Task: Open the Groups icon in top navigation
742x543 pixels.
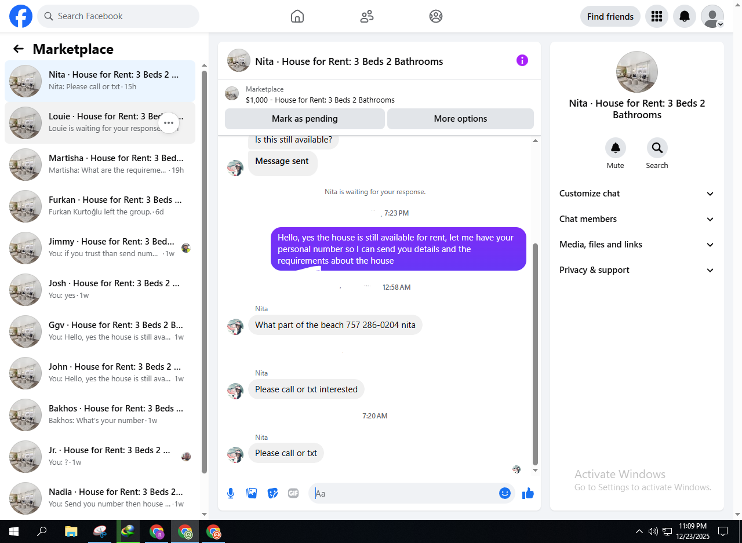Action: point(436,16)
